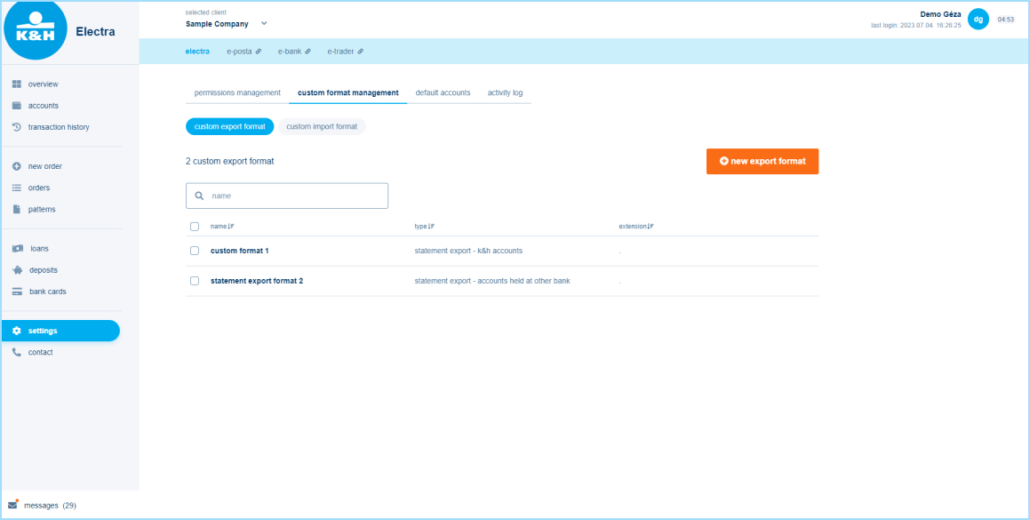
Task: Tick the checkbox for statement export format 2
Action: [195, 281]
